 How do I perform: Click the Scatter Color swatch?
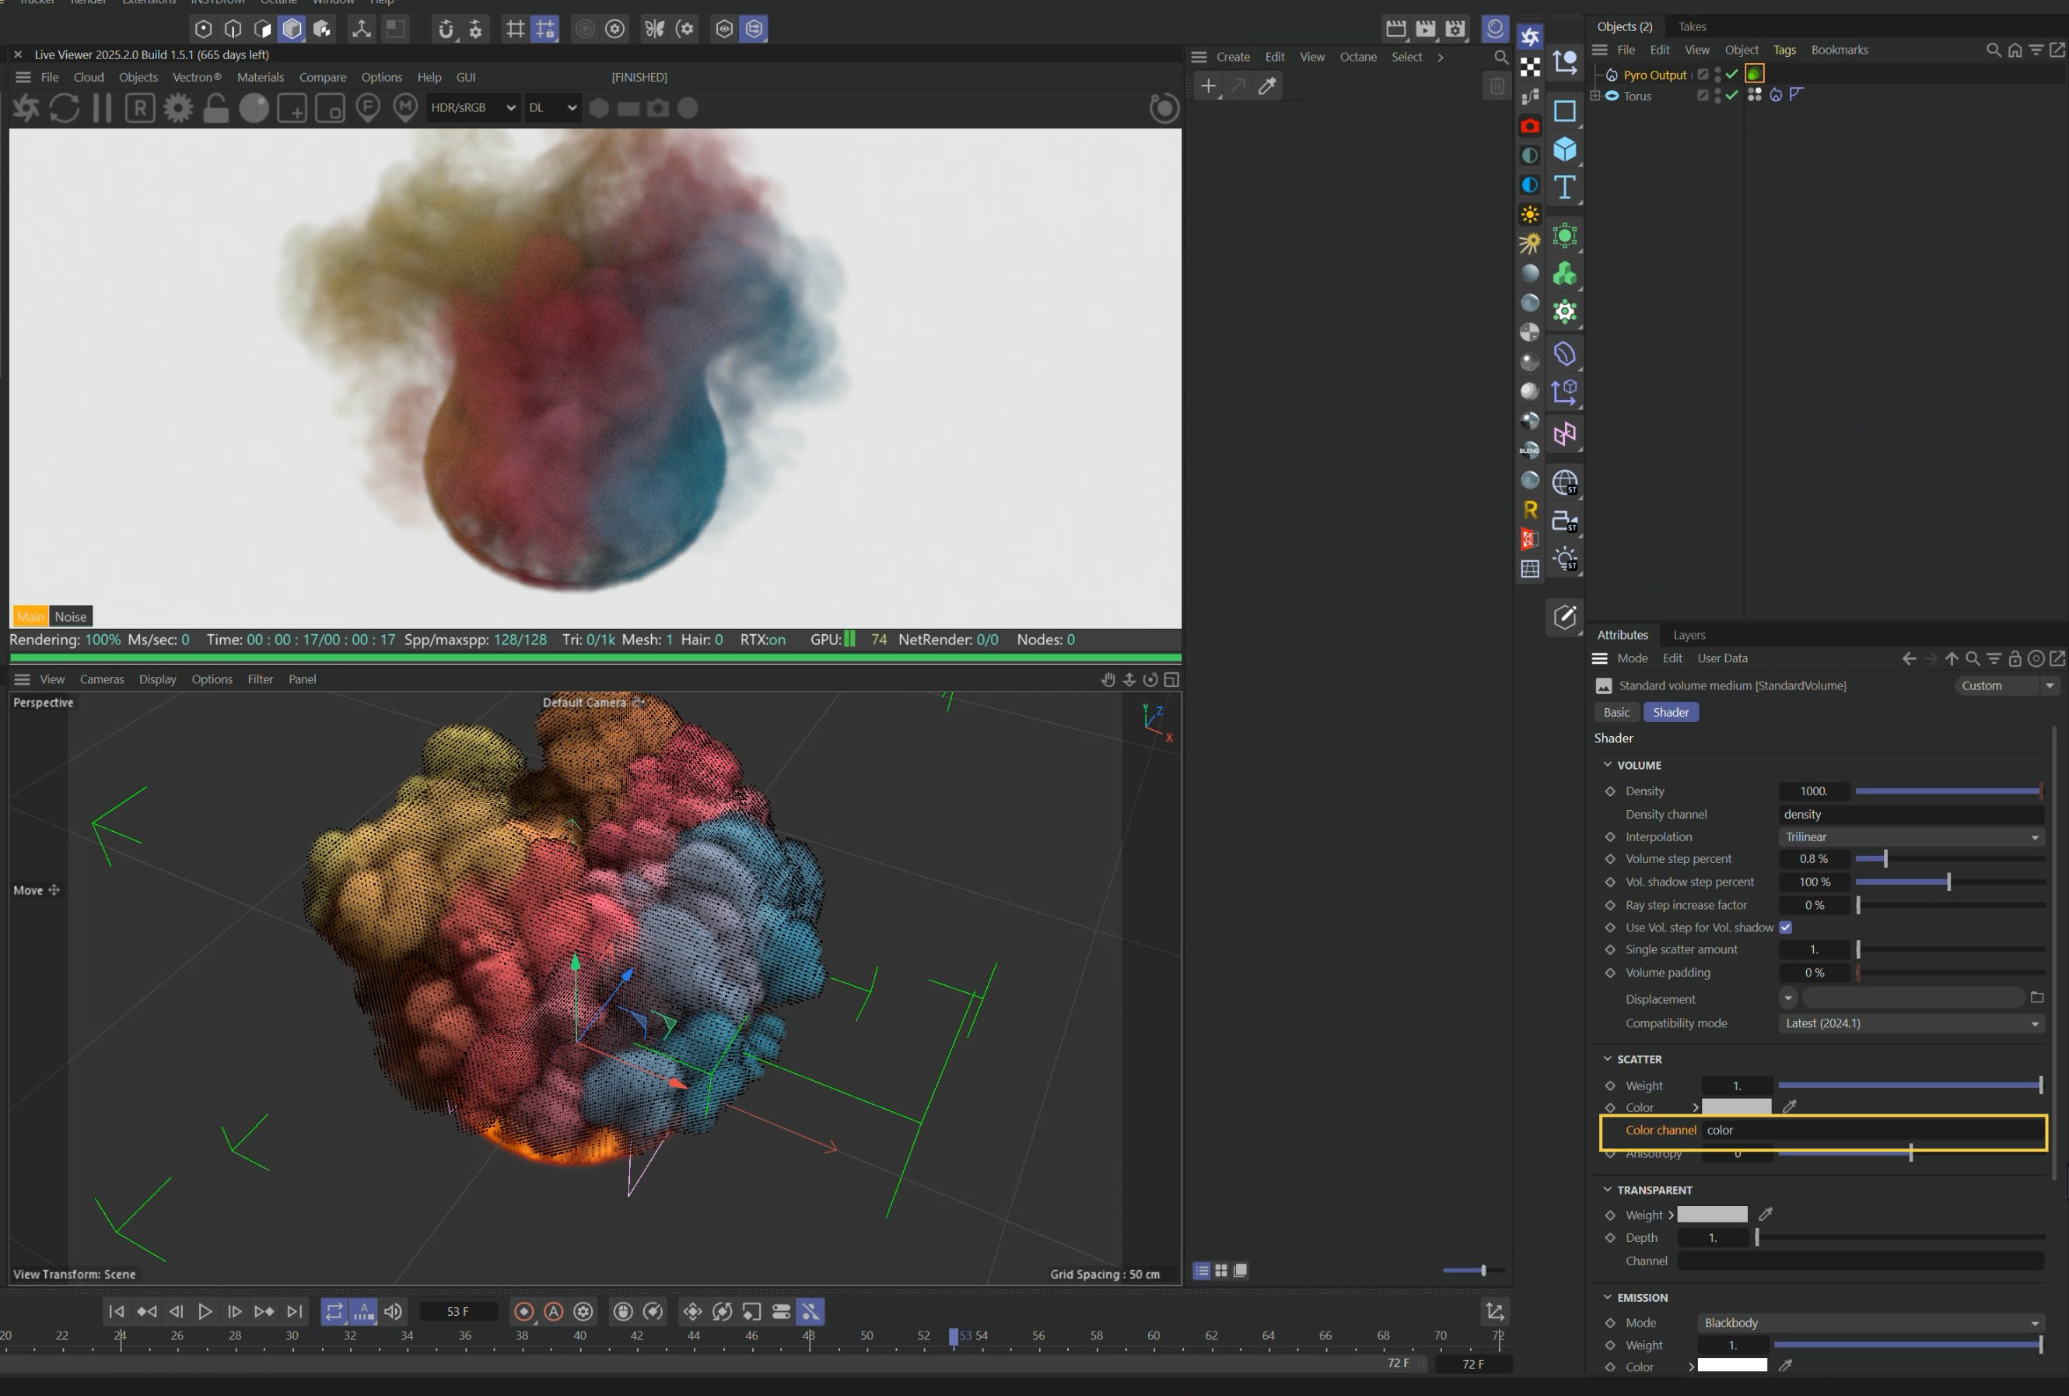pyautogui.click(x=1736, y=1107)
